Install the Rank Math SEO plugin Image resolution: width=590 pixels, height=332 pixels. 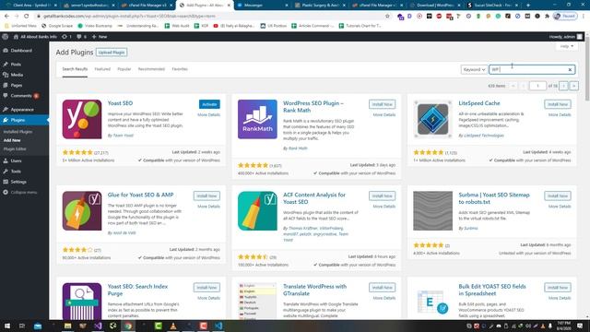pos(382,104)
